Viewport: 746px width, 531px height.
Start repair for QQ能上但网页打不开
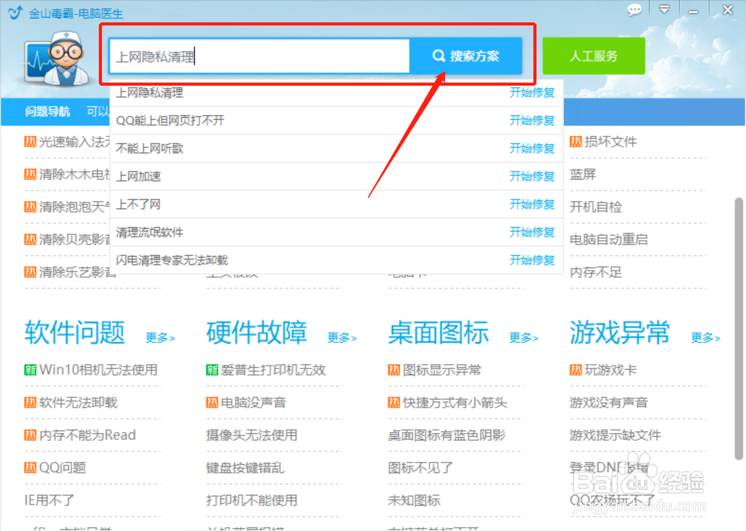click(532, 120)
